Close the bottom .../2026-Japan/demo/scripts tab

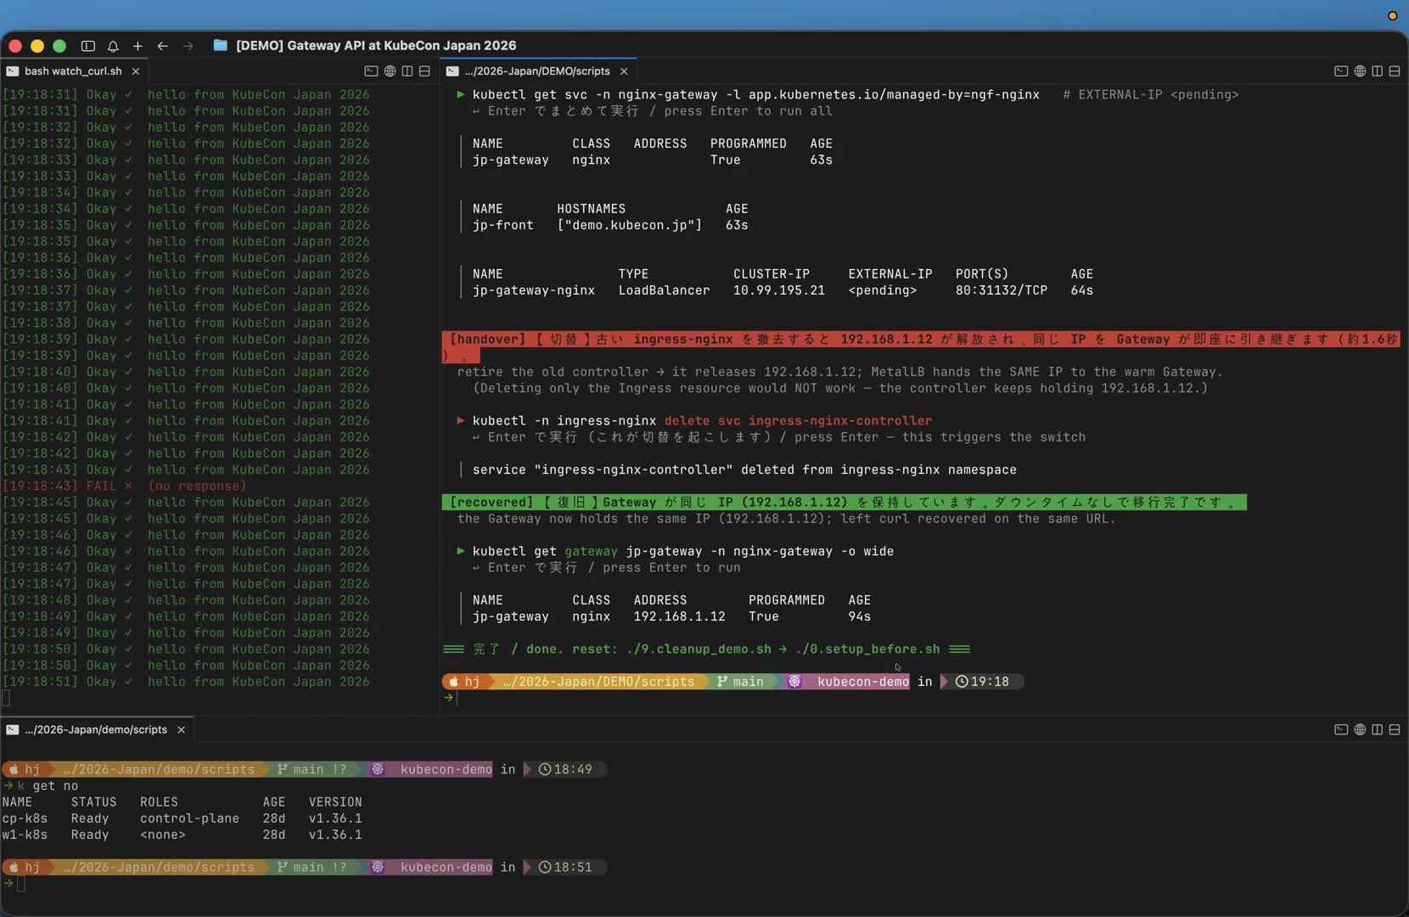(x=181, y=729)
